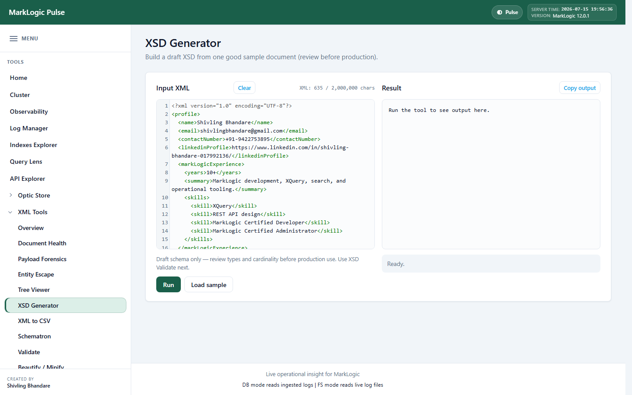Image resolution: width=632 pixels, height=395 pixels.
Task: Click the Result output area
Action: 491,174
